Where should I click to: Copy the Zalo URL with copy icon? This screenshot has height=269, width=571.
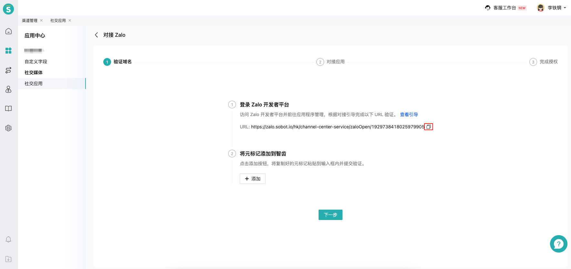(429, 127)
